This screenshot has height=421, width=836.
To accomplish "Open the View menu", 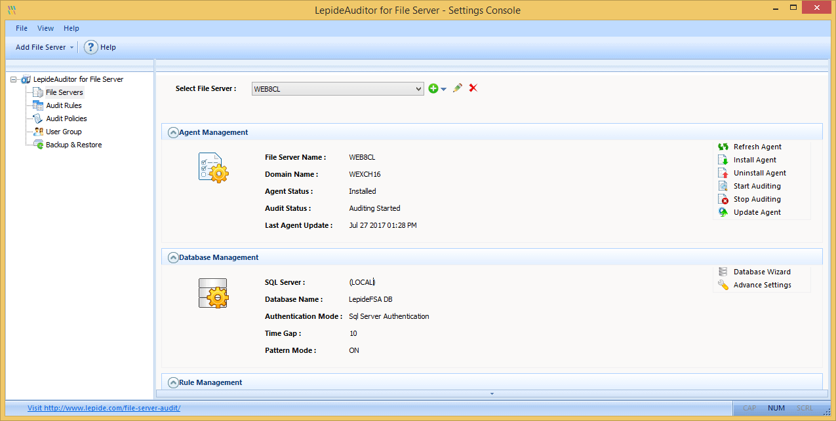I will 45,28.
